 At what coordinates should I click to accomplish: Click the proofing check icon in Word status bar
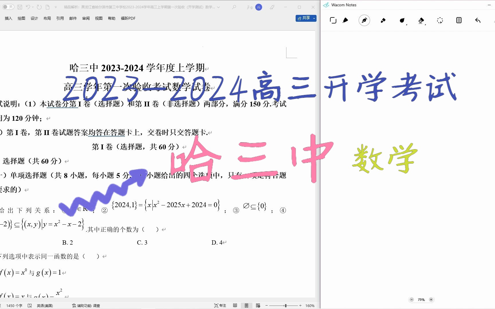click(x=30, y=306)
